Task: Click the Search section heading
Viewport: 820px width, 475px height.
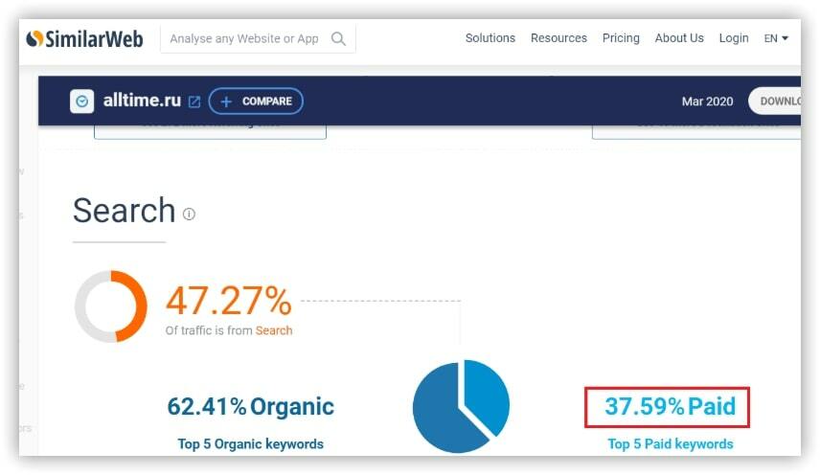Action: coord(124,210)
